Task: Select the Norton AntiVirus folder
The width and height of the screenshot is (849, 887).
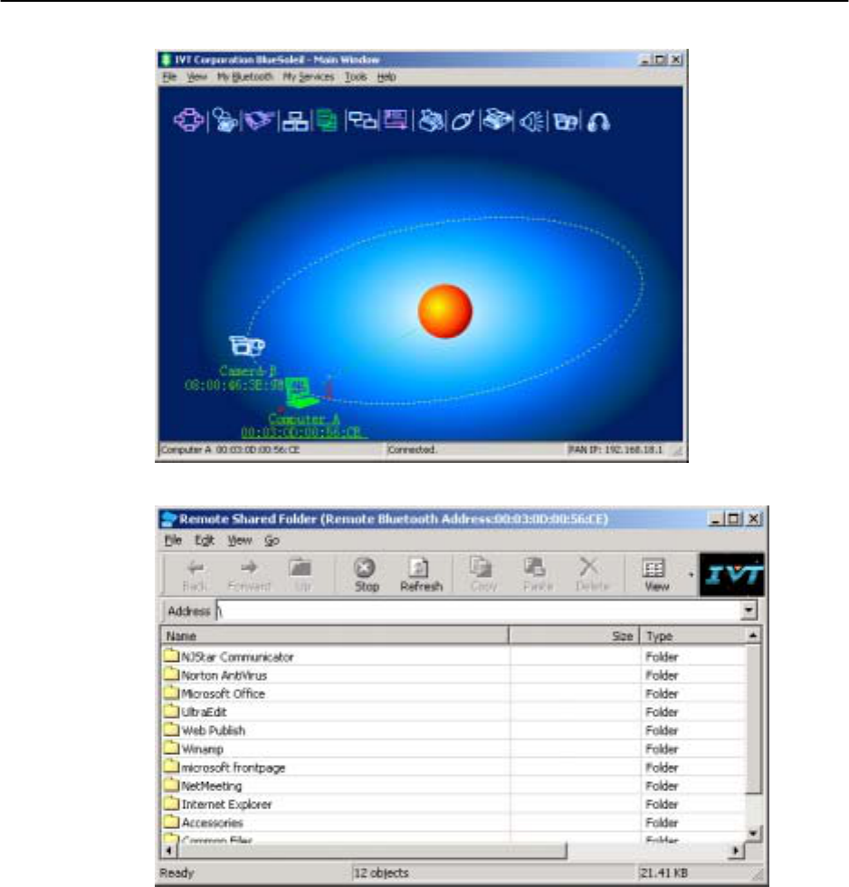Action: tap(215, 675)
